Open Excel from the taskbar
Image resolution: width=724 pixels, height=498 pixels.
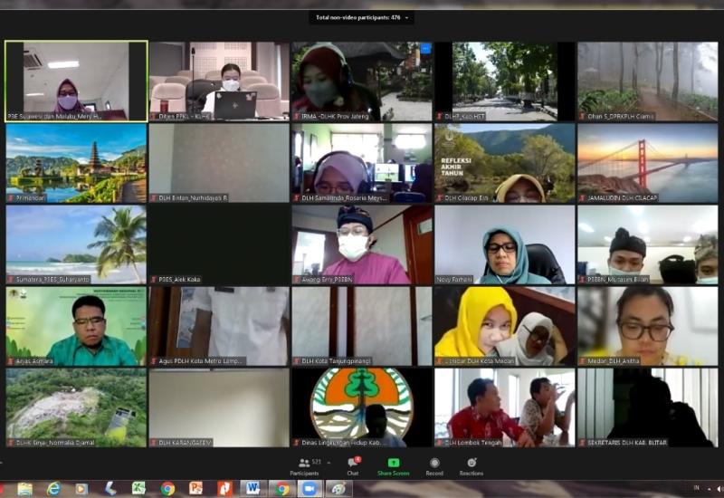coord(138,489)
